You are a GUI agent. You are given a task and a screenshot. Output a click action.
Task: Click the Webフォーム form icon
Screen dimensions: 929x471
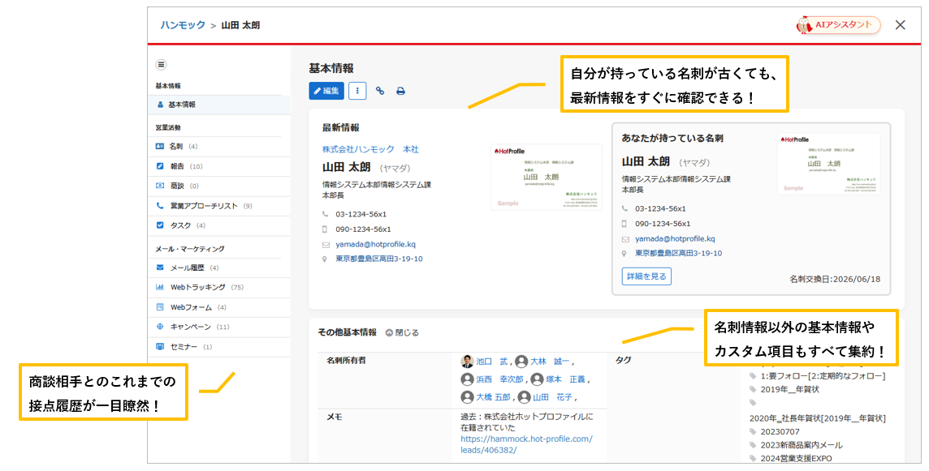[x=159, y=307]
